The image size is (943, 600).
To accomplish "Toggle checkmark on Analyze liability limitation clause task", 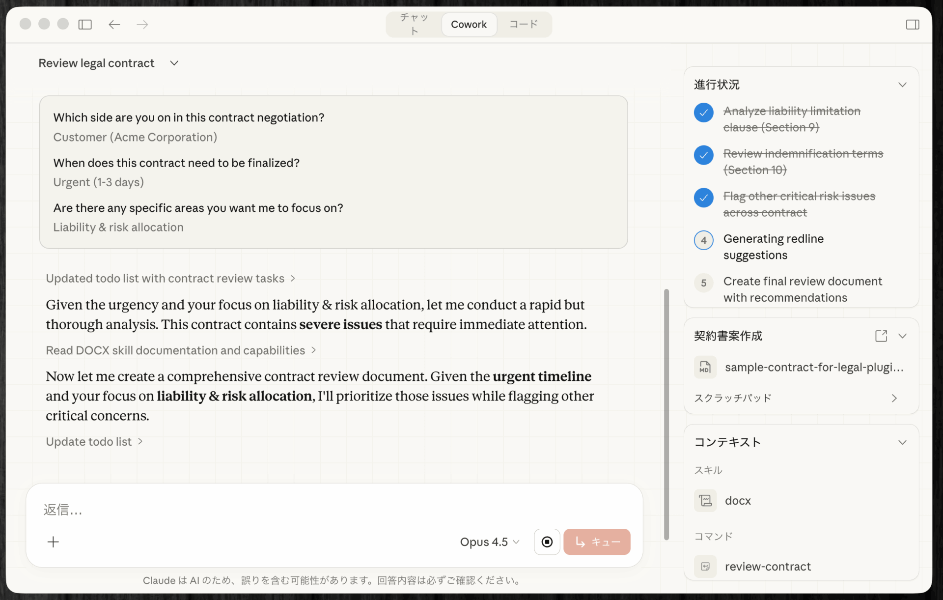I will point(703,113).
